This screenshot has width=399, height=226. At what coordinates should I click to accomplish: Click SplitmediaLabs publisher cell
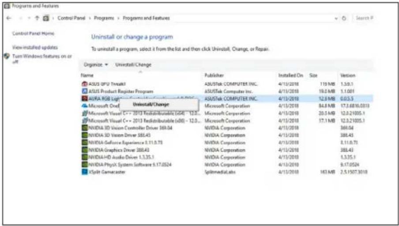click(x=220, y=172)
